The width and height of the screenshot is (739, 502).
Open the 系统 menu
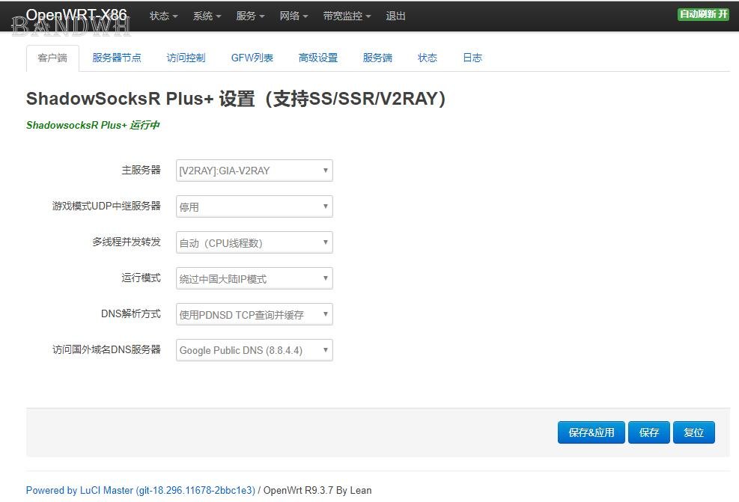point(207,16)
